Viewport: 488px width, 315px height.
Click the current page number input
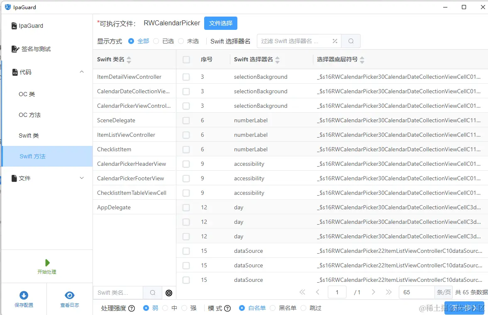coord(337,292)
